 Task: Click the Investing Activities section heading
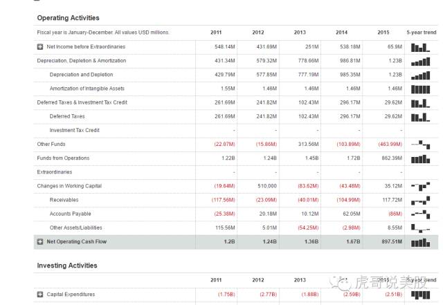66,266
